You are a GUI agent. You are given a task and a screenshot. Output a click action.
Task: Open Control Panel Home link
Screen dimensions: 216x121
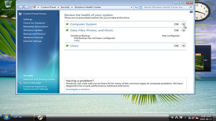[x=34, y=13]
